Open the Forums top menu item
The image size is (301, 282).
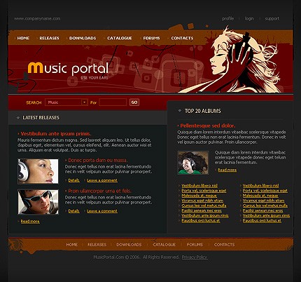click(151, 38)
